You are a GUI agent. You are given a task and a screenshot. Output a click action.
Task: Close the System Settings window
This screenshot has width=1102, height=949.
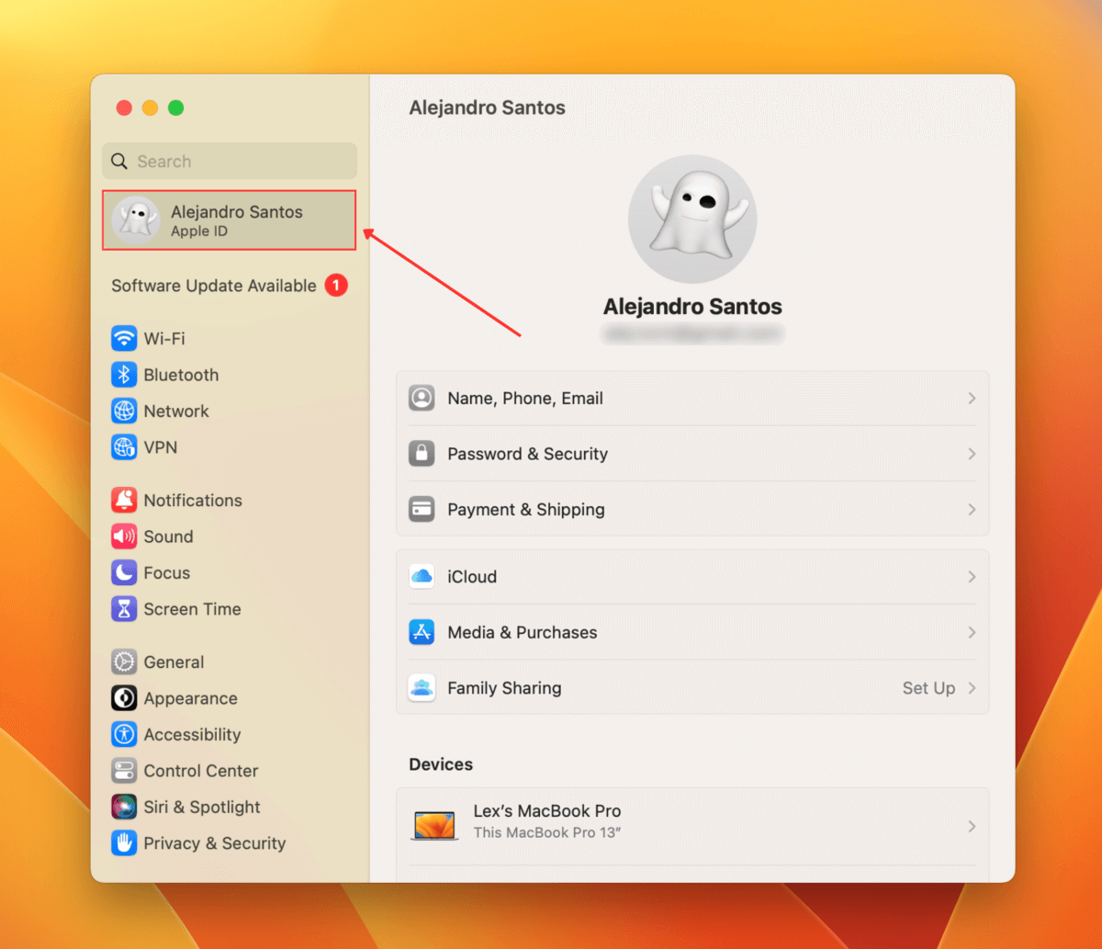124,107
